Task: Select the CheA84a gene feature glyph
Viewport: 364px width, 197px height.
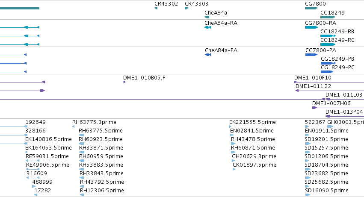Action: pyautogui.click(x=207, y=17)
